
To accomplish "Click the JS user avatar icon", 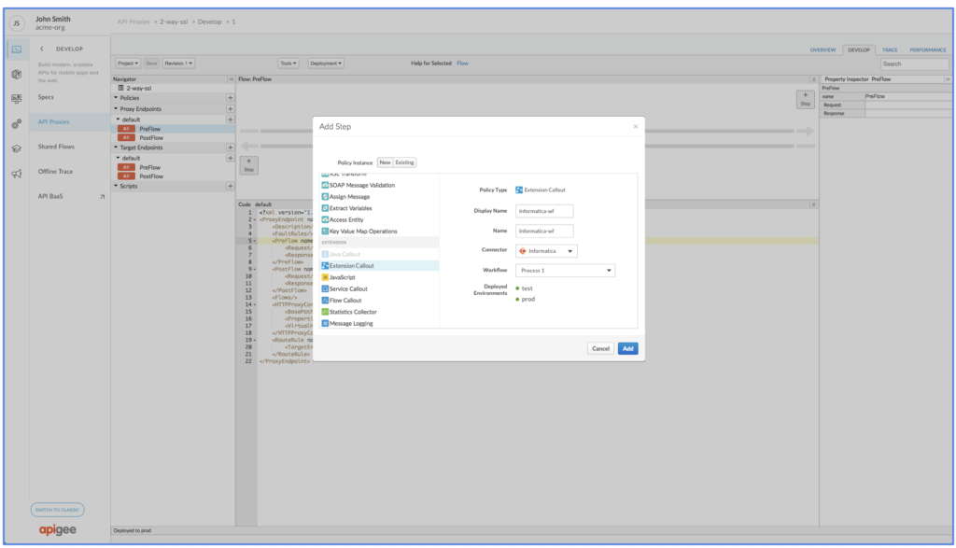I will point(17,21).
